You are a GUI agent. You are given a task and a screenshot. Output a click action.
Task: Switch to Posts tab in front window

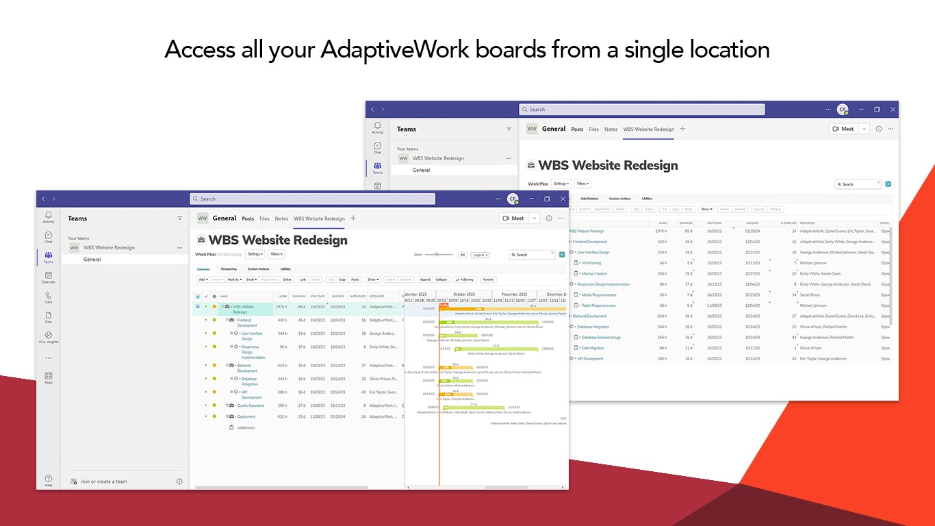[248, 218]
